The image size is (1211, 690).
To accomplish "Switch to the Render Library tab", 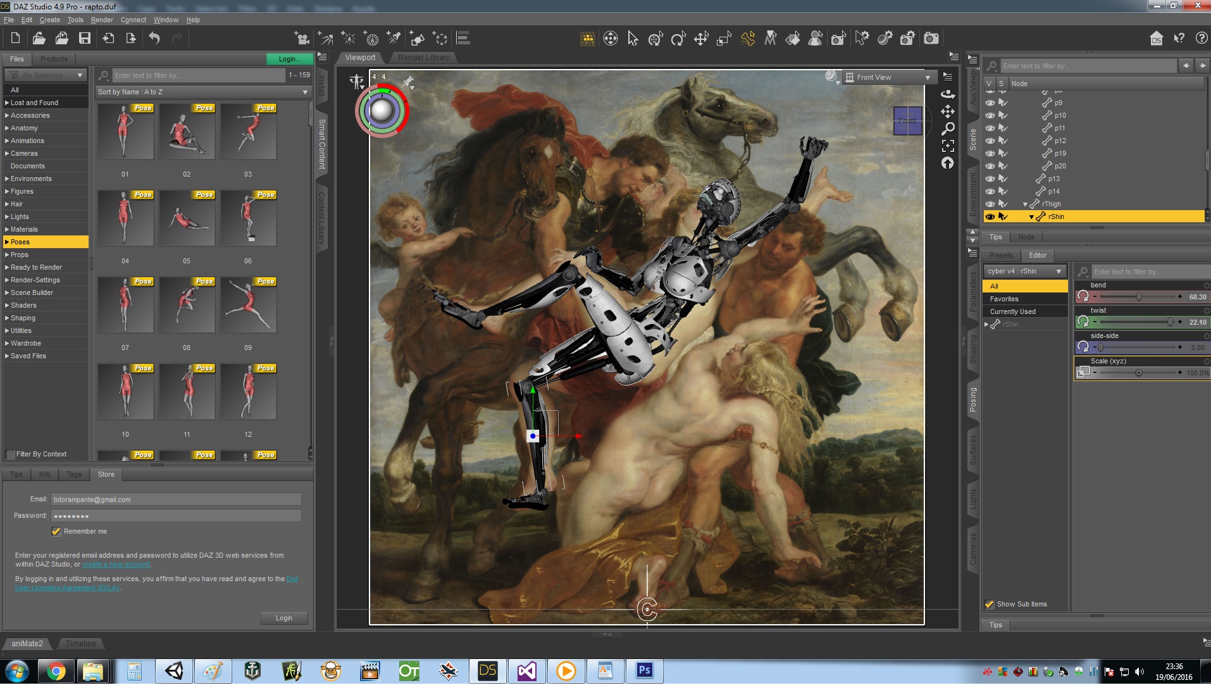I will [x=423, y=58].
